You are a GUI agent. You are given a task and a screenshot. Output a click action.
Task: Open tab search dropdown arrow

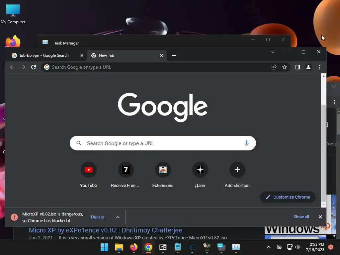pyautogui.click(x=273, y=52)
